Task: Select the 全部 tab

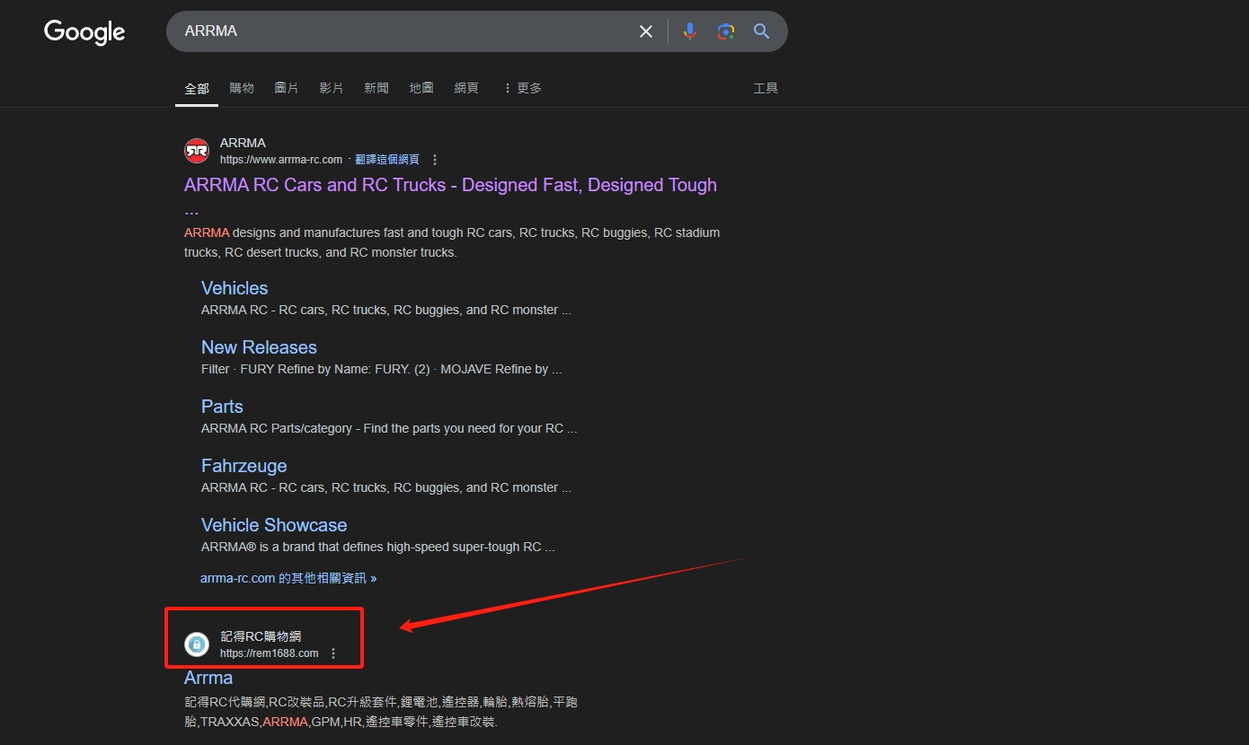Action: click(x=197, y=88)
